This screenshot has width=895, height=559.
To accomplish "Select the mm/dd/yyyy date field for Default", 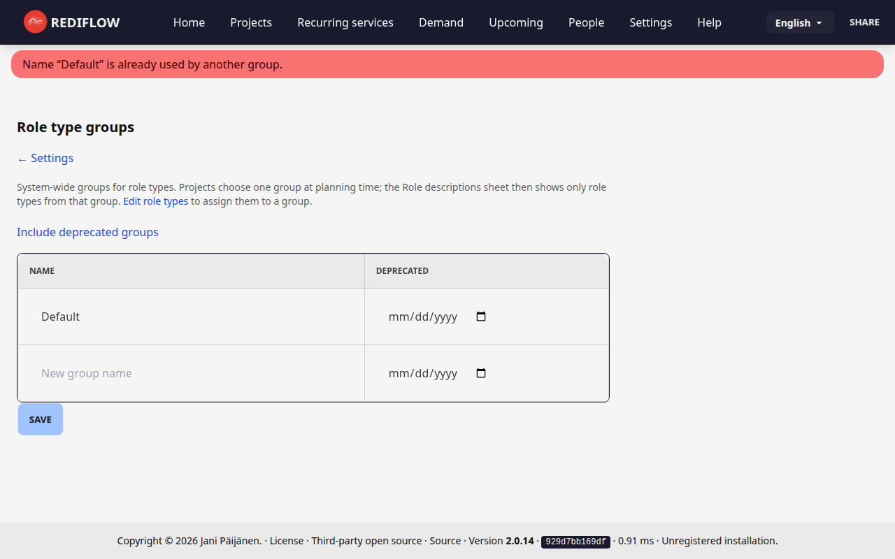I will click(x=423, y=316).
